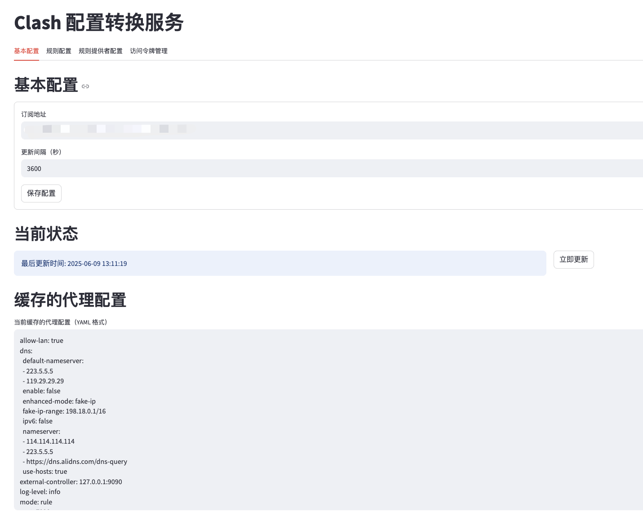Click the line 'use-hosts: true'
The height and width of the screenshot is (517, 643).
pyautogui.click(x=45, y=472)
